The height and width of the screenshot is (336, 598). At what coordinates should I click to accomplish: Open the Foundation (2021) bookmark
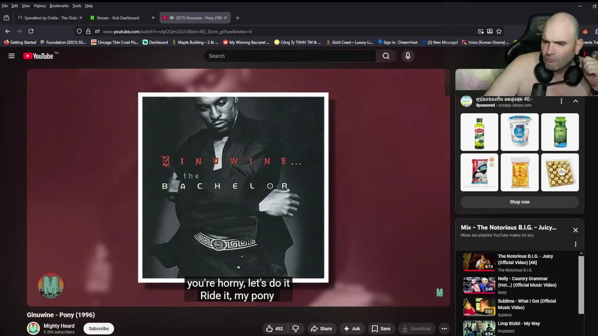coord(63,42)
